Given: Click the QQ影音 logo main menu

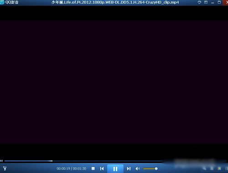Looking at the screenshot, I should 9,2.
